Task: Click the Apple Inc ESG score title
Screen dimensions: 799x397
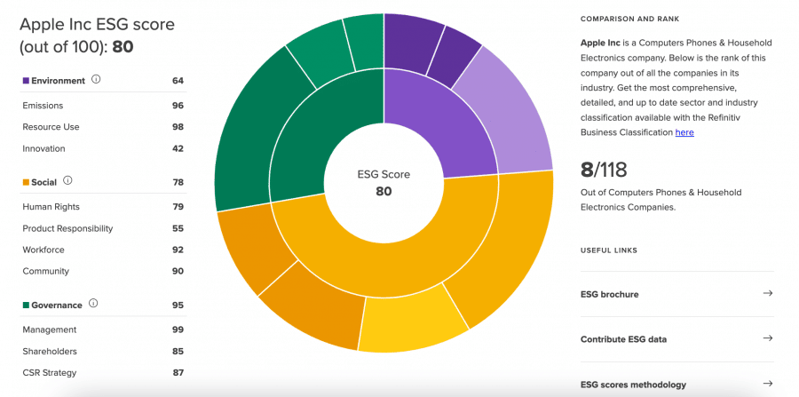Action: [x=97, y=36]
